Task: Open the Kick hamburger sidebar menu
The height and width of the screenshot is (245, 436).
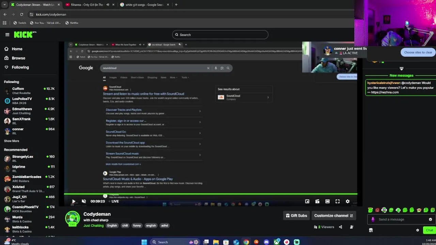Action: tap(7, 34)
